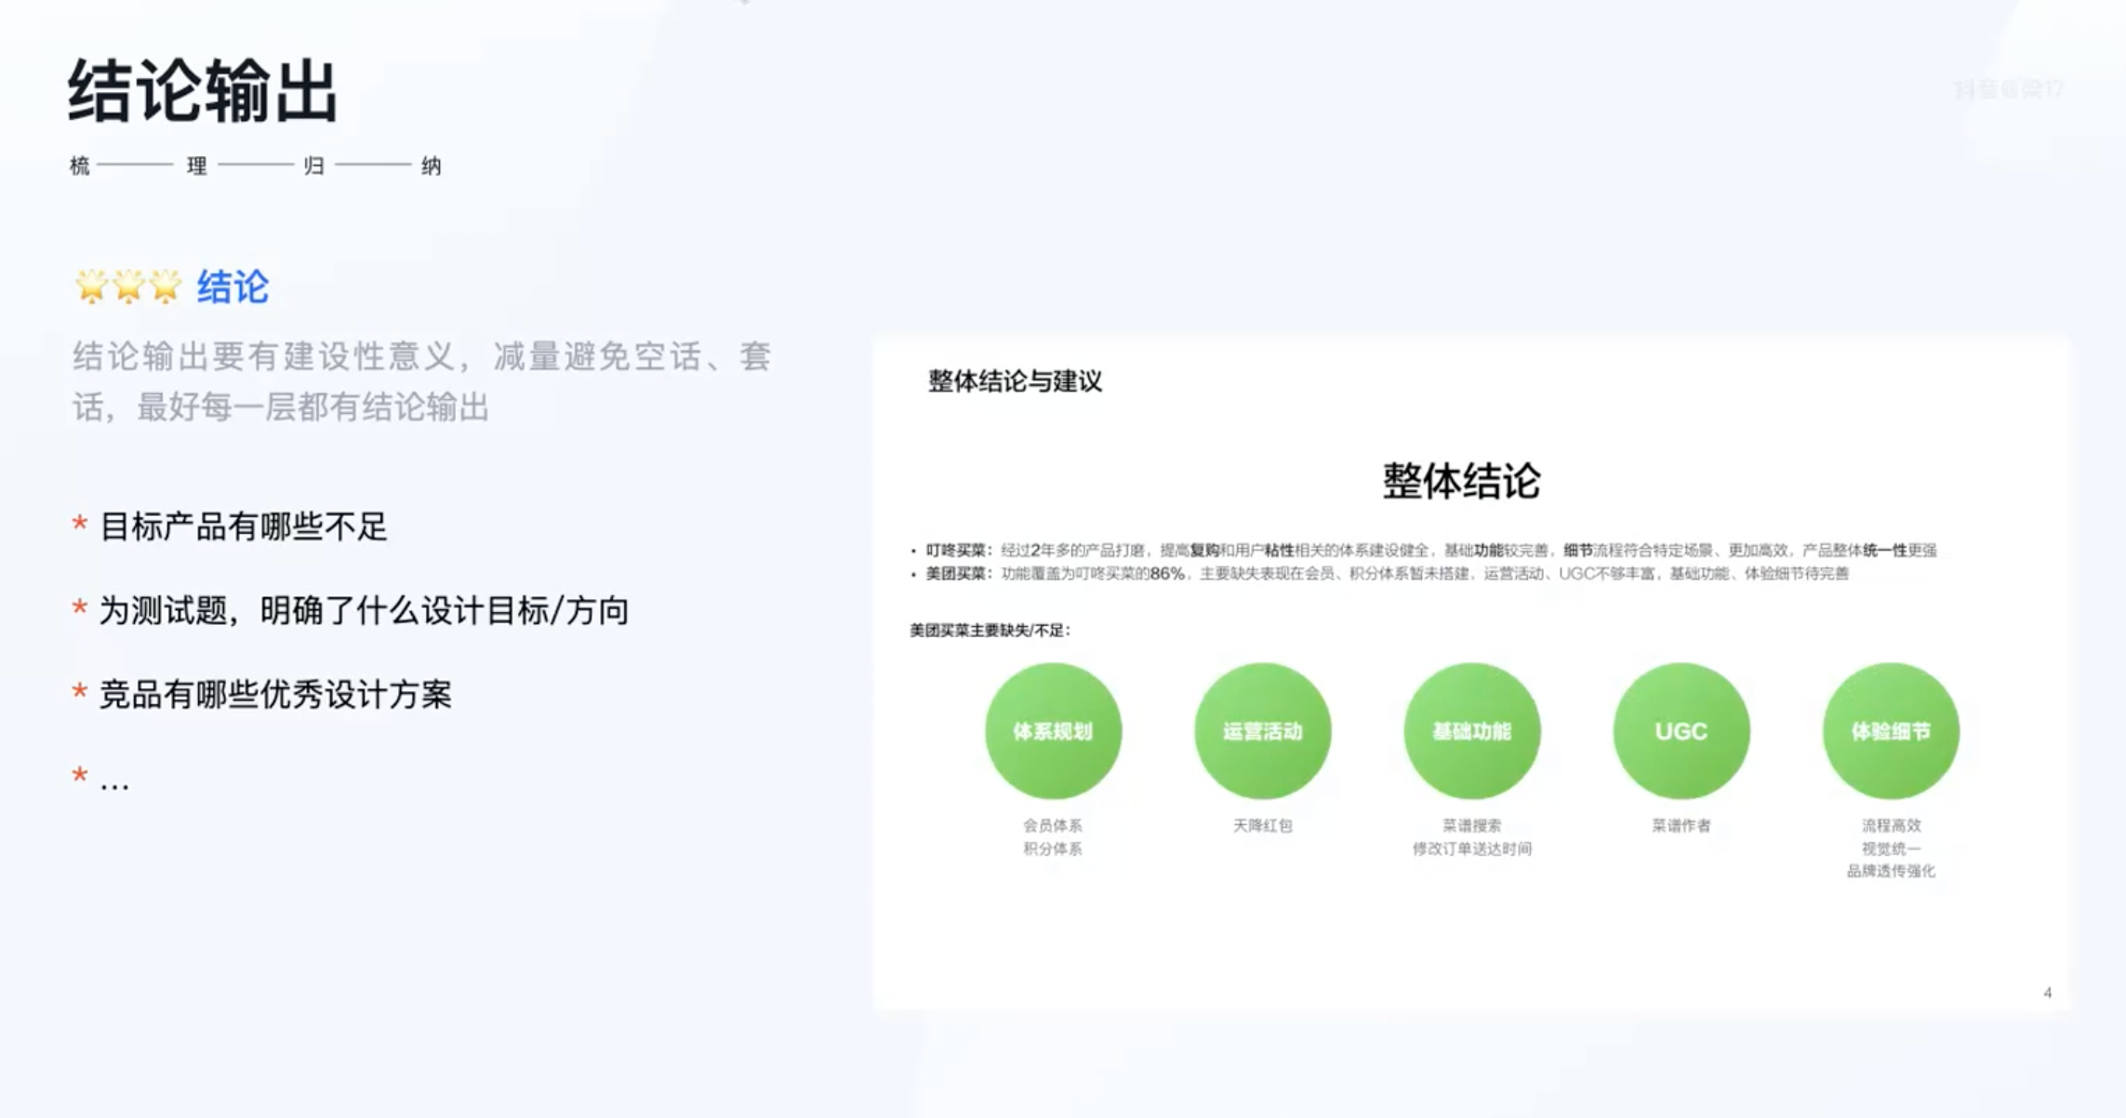The height and width of the screenshot is (1118, 2126).
Task: Click the 品牌透传强化 label
Action: coord(1891,871)
